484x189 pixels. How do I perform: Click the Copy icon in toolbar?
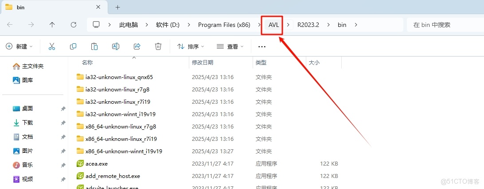[73, 46]
